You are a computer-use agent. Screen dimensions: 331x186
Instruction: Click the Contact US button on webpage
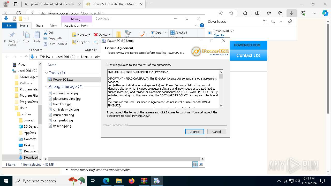click(248, 56)
